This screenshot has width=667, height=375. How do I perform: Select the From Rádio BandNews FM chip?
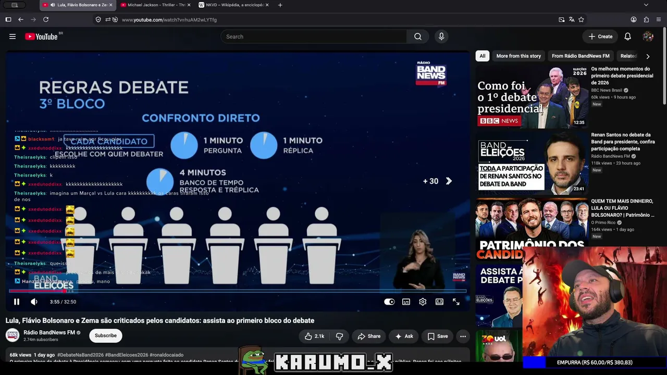coord(580,56)
